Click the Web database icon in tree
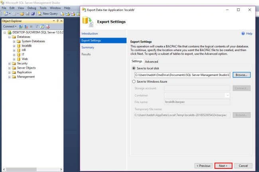 [x=19, y=59]
